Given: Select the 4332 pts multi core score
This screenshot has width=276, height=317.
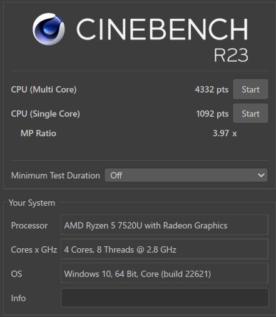Looking at the screenshot, I should click(212, 89).
